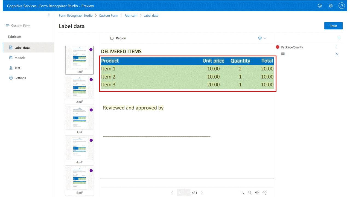Click the quantity 2 for Item 1

pos(240,69)
